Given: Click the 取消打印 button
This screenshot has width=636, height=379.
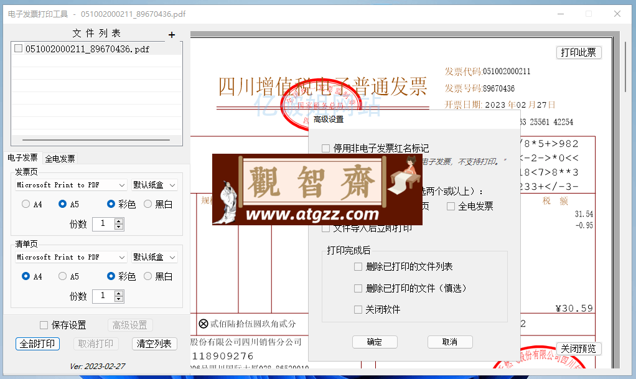Looking at the screenshot, I should tap(96, 344).
